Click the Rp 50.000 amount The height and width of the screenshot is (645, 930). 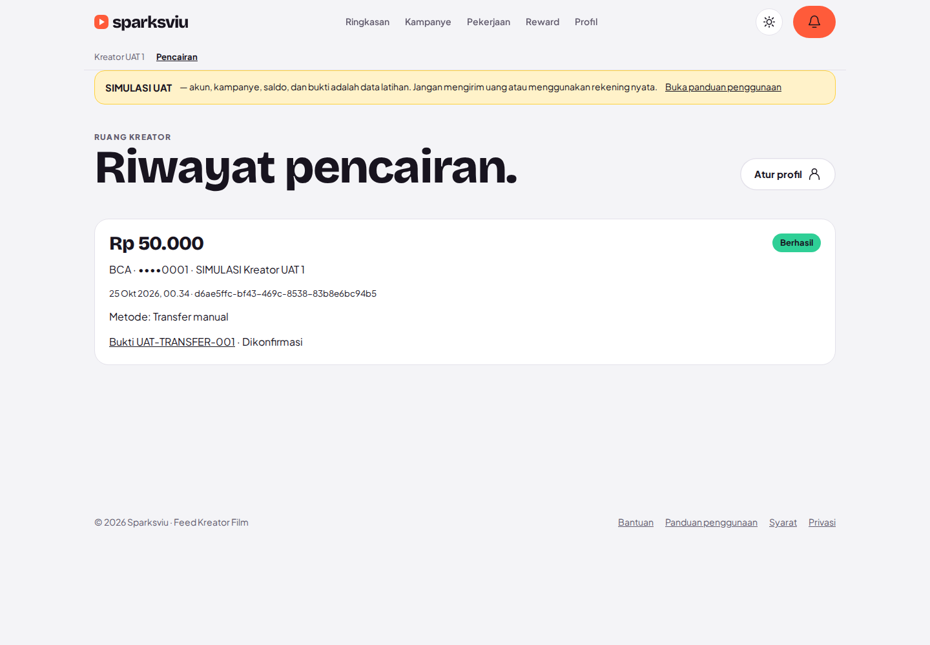pyautogui.click(x=156, y=243)
